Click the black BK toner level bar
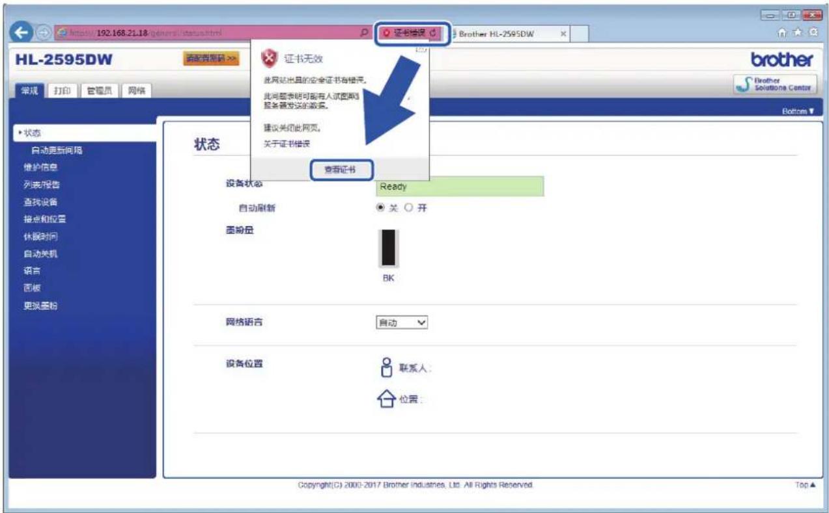 click(388, 248)
